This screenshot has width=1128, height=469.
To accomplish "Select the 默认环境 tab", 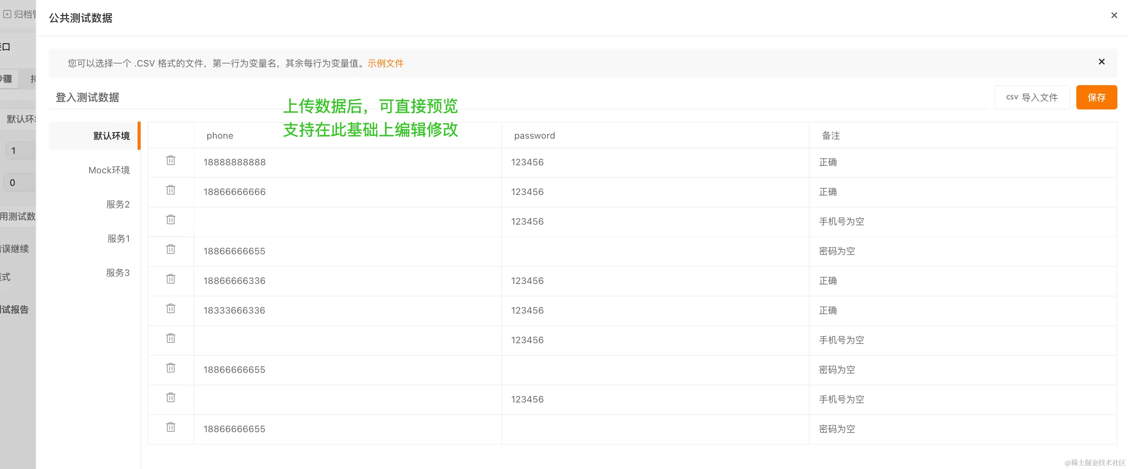I will pyautogui.click(x=111, y=136).
